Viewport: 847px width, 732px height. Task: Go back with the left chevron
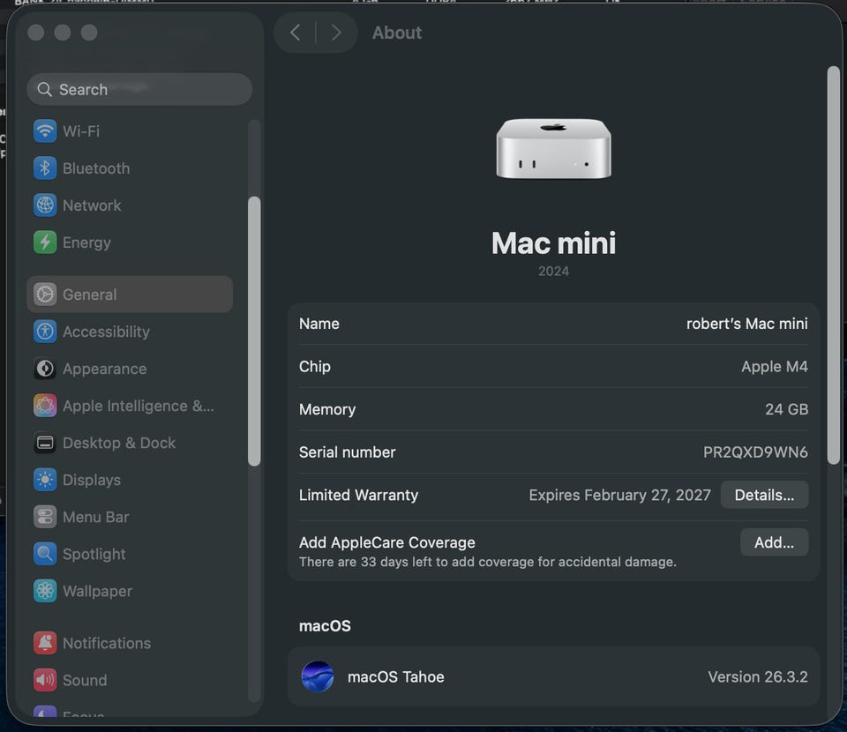295,33
